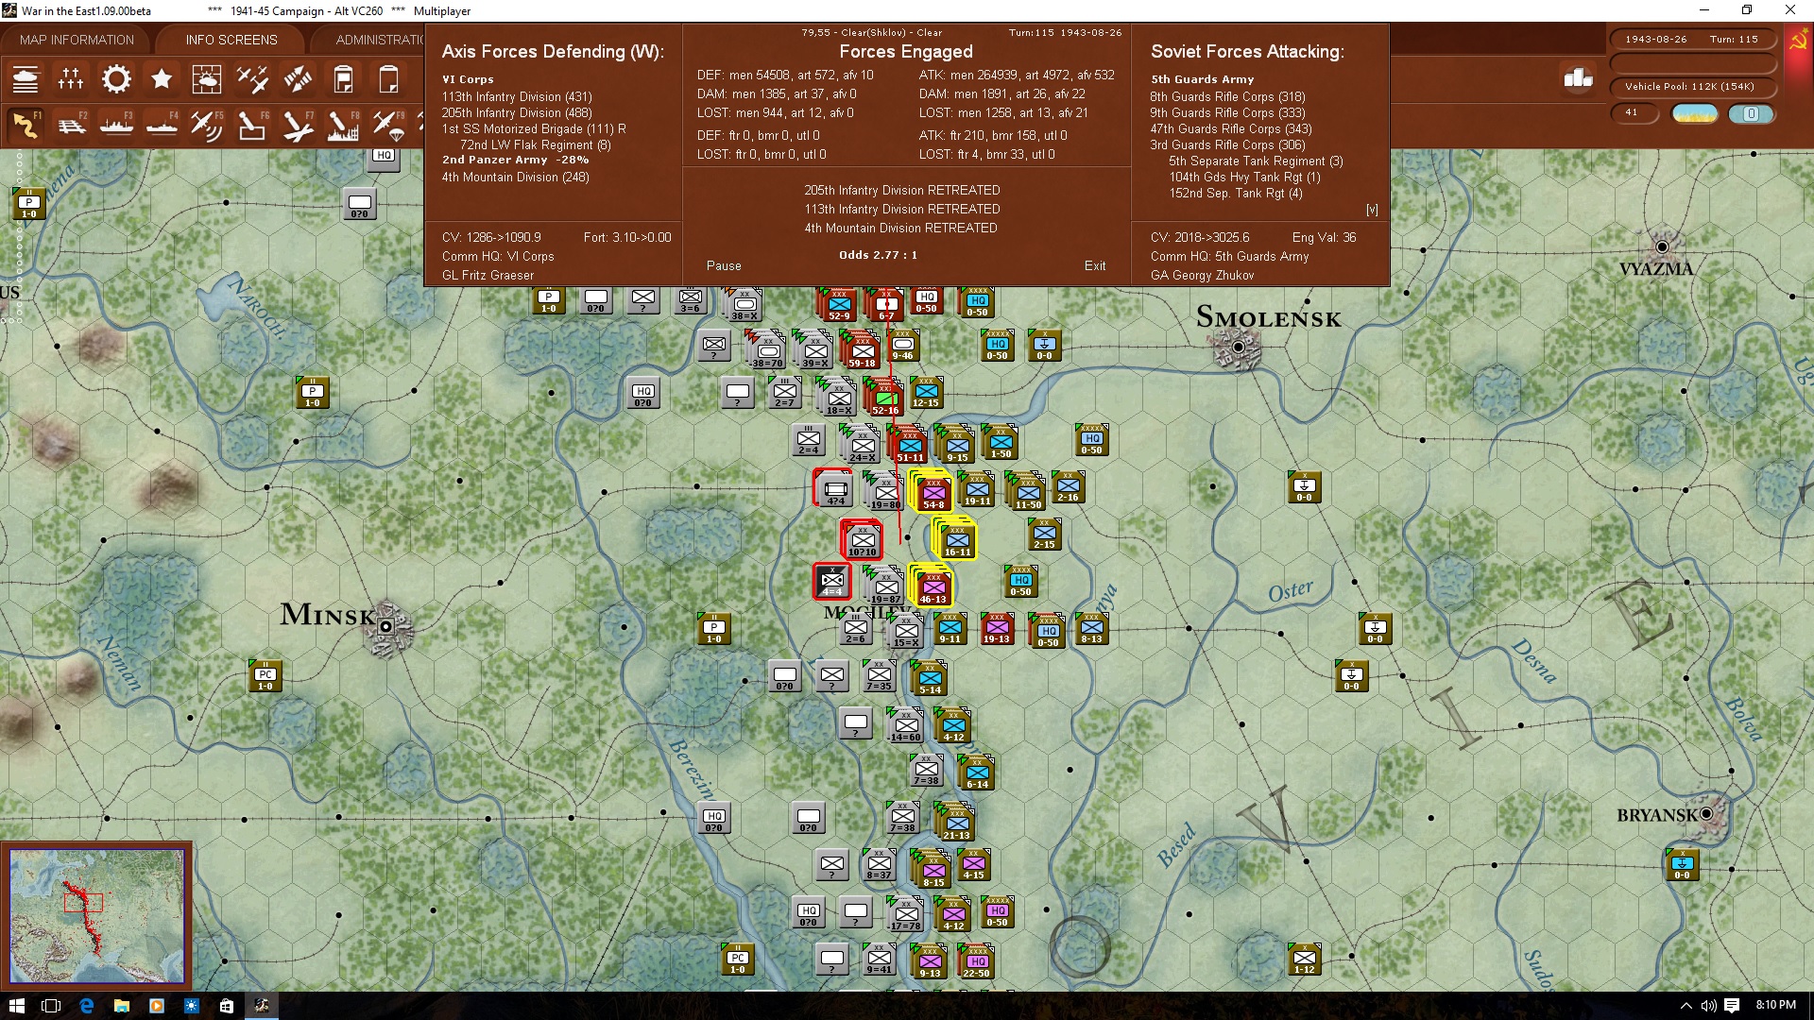1814x1020 pixels.
Task: Click the podium victory icon
Action: click(1578, 78)
